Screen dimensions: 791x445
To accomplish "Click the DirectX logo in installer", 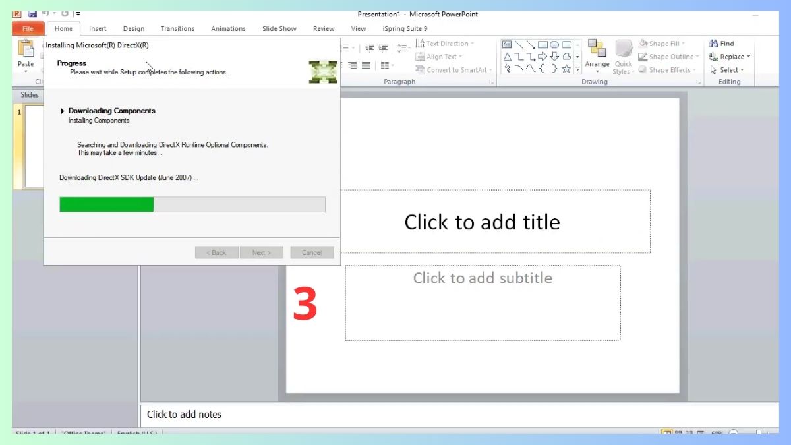I will [323, 72].
